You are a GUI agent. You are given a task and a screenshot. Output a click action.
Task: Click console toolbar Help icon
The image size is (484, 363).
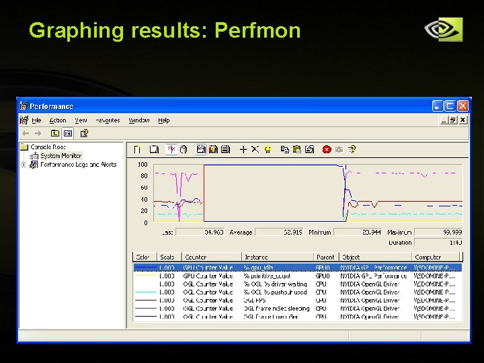click(x=84, y=133)
